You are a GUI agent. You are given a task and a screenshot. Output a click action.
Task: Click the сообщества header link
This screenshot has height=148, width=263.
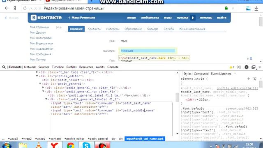[x=150, y=18]
